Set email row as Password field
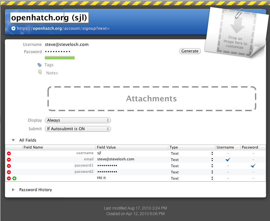This screenshot has width=270, height=221. pyautogui.click(x=253, y=160)
